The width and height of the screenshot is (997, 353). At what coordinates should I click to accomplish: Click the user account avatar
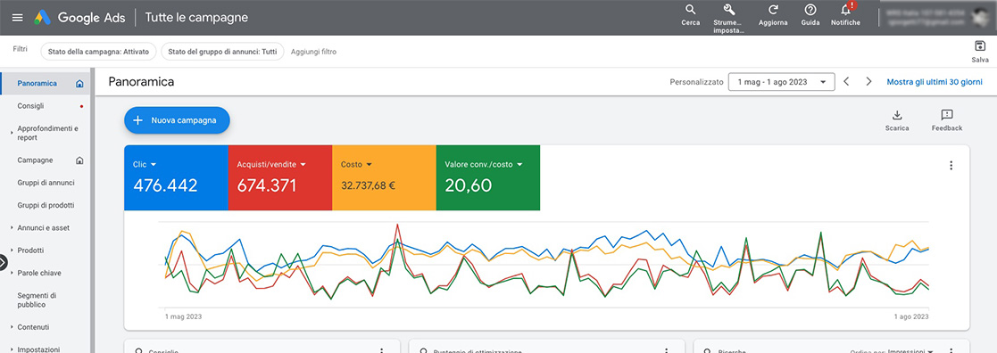980,17
